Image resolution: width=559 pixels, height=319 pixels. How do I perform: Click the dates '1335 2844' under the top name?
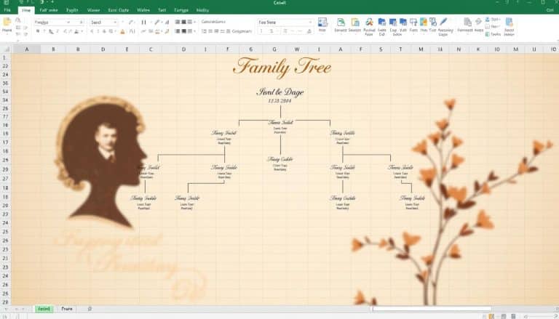279,101
